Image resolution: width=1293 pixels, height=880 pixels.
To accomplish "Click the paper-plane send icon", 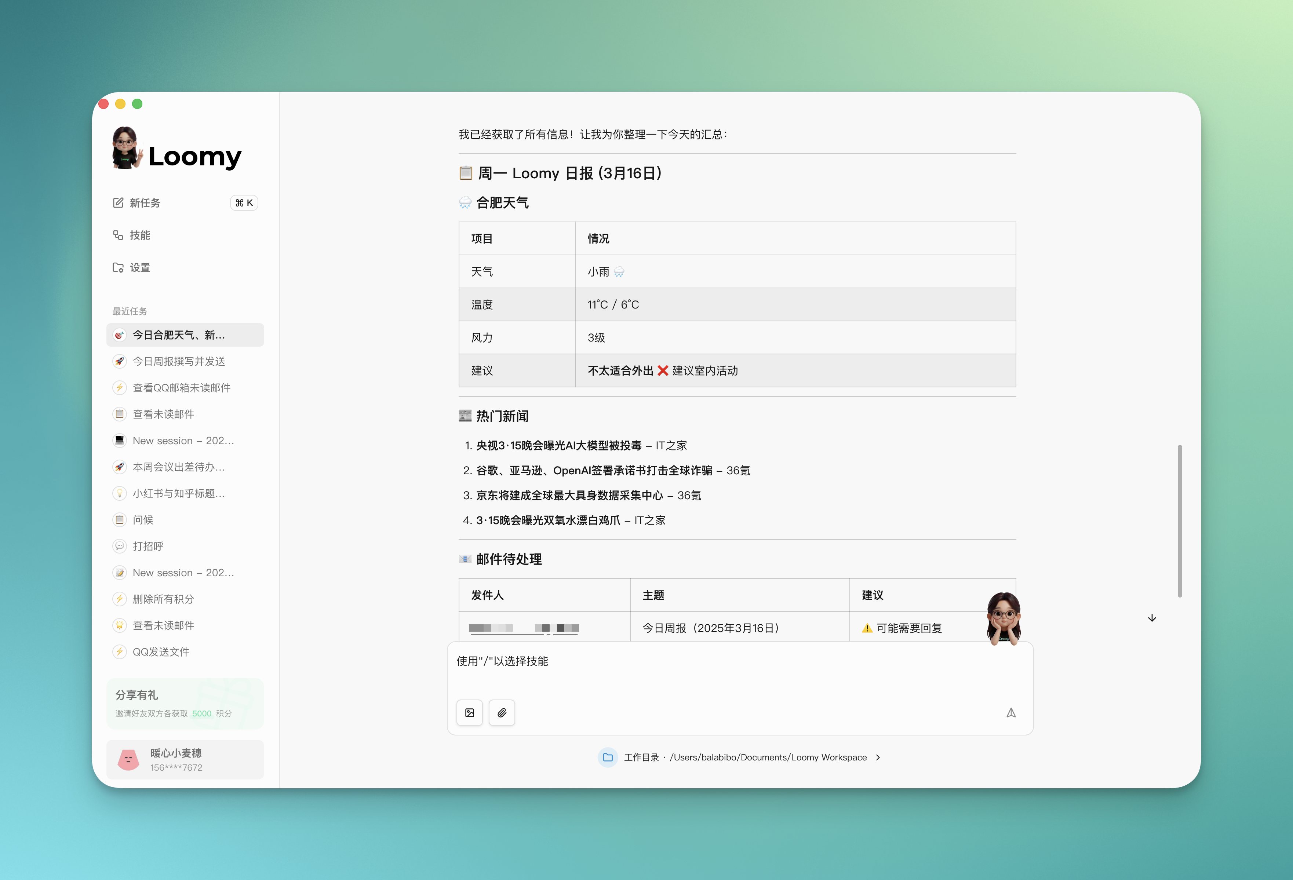I will [x=1011, y=713].
